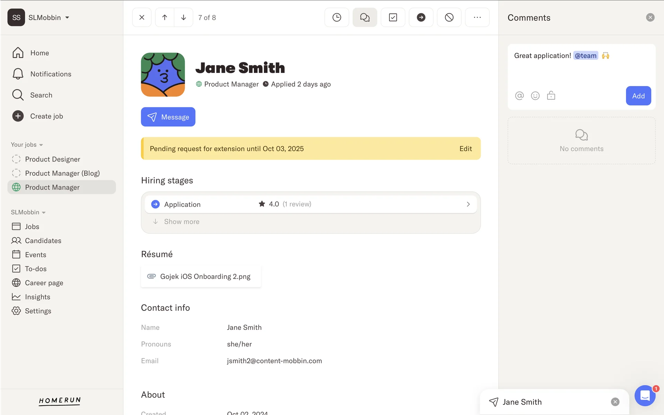
Task: Insert a mention using the @ icon
Action: [519, 96]
